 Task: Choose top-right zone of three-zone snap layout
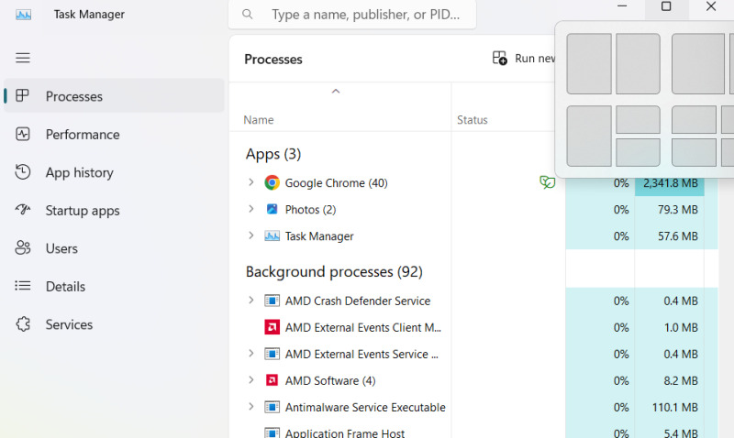638,120
